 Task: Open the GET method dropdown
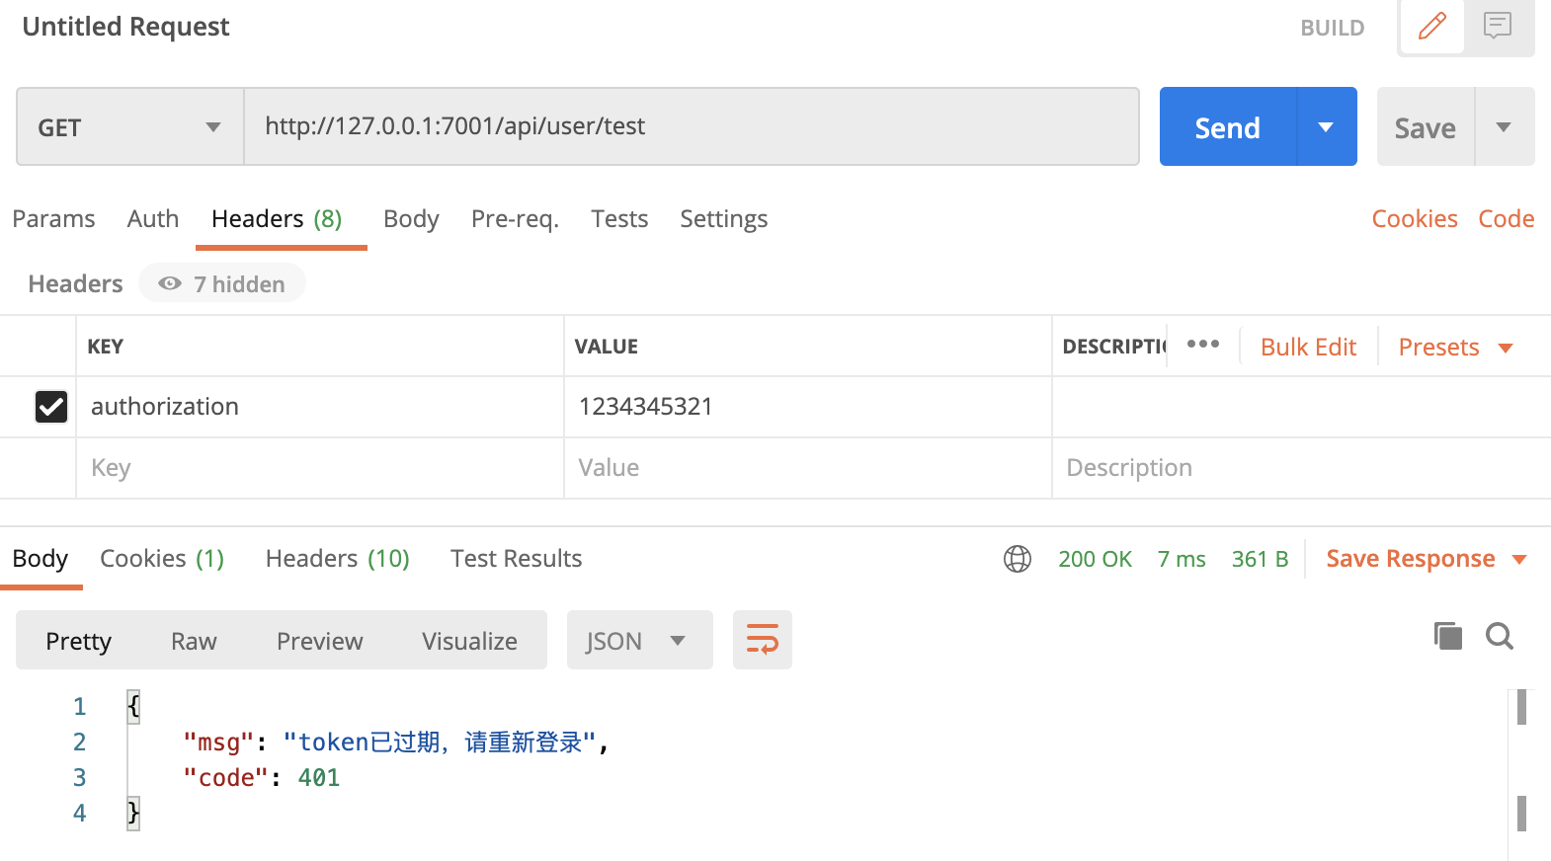pos(130,126)
